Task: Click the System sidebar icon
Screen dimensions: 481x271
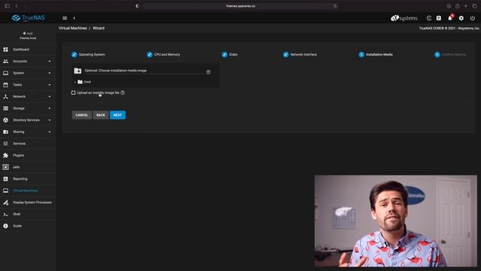Action: 5,73
